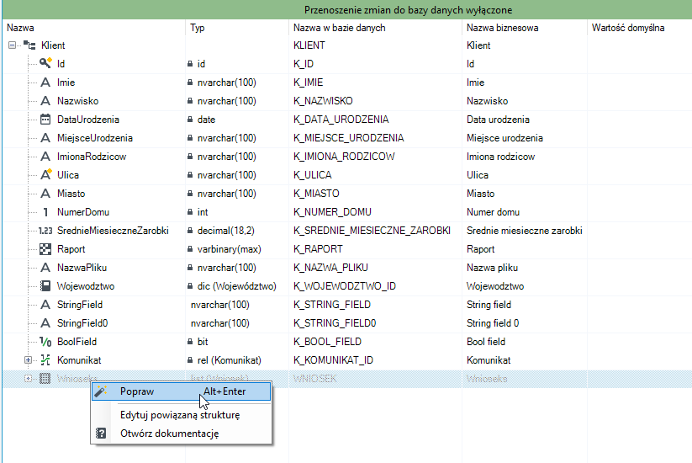
Task: Click the relation icon beside Komunikat
Action: coord(45,360)
